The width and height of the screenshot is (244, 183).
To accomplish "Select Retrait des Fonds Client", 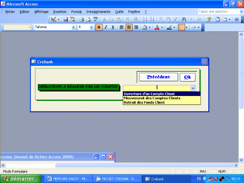I will click(162, 102).
